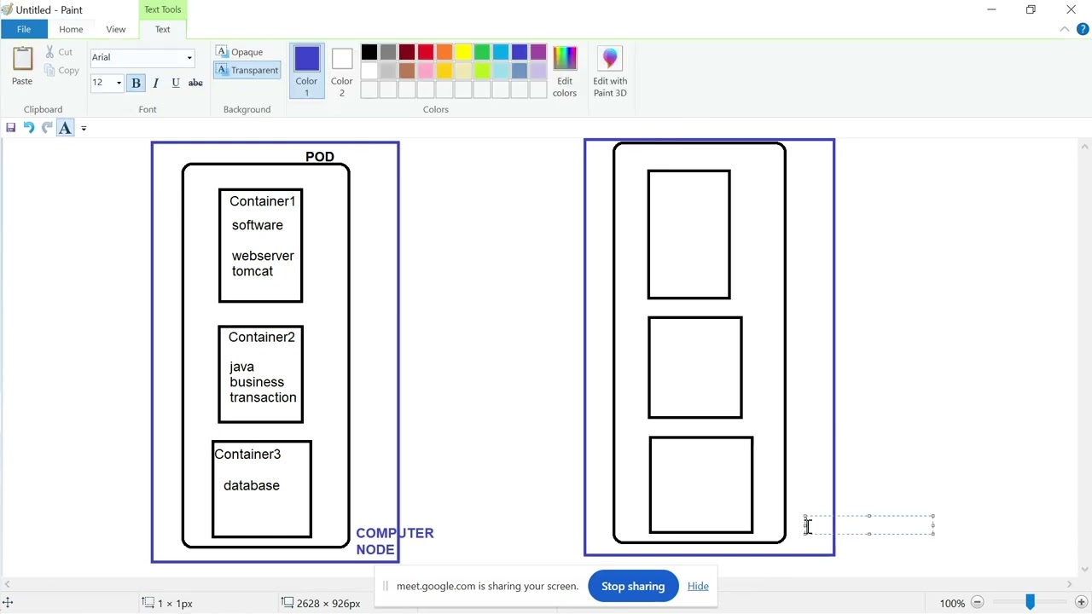Switch to the View tab
Image resolution: width=1092 pixels, height=614 pixels.
116,29
